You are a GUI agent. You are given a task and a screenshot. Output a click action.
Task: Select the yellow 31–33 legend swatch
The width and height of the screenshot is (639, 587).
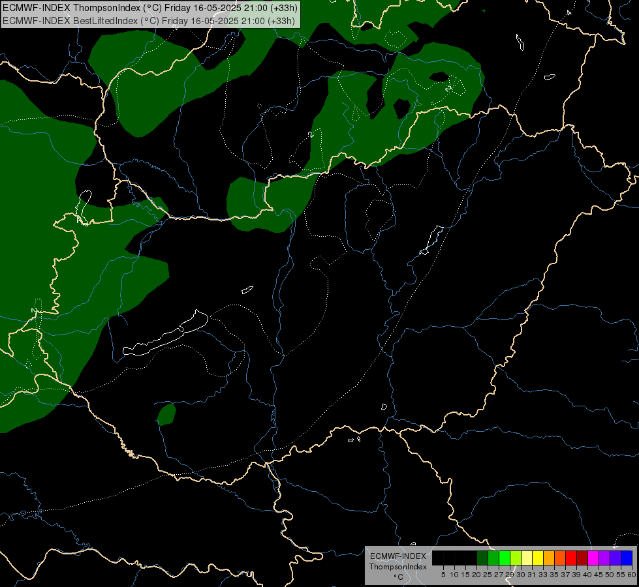tap(538, 558)
